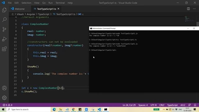The width and height of the screenshot is (199, 112).
Task: Show hidden system tray icons chevron
Action: click(x=164, y=109)
